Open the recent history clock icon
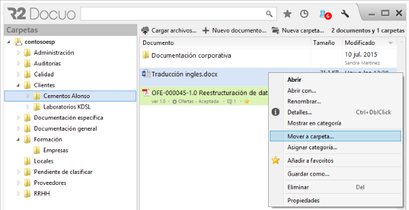The image size is (409, 210). click(x=304, y=14)
